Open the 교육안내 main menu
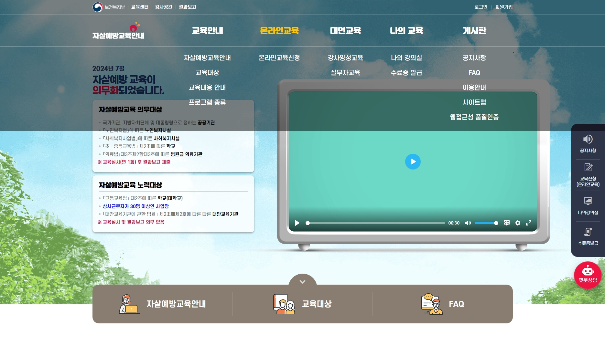605x346 pixels. (x=207, y=31)
